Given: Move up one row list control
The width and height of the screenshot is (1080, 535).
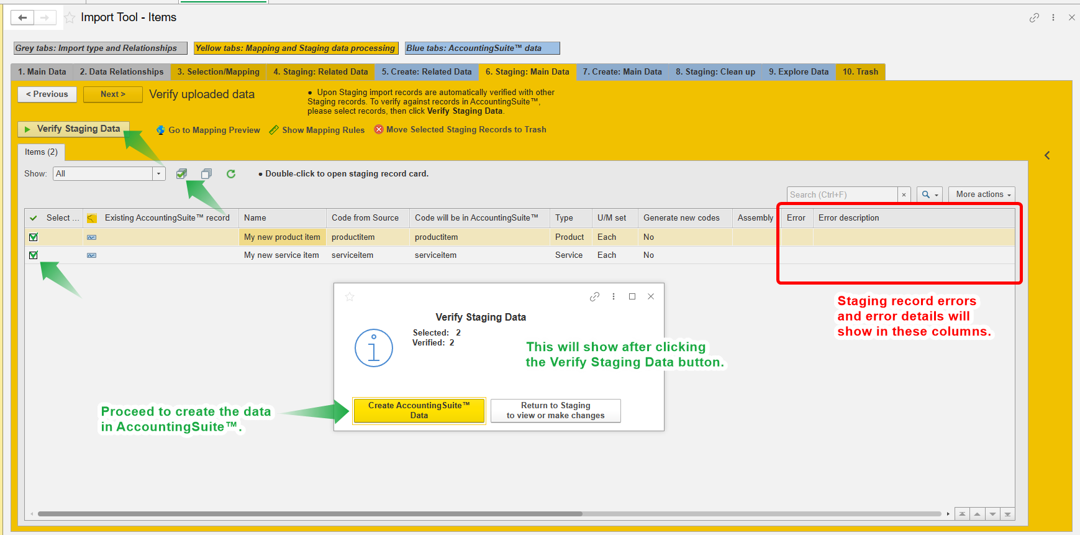Looking at the screenshot, I should 978,514.
